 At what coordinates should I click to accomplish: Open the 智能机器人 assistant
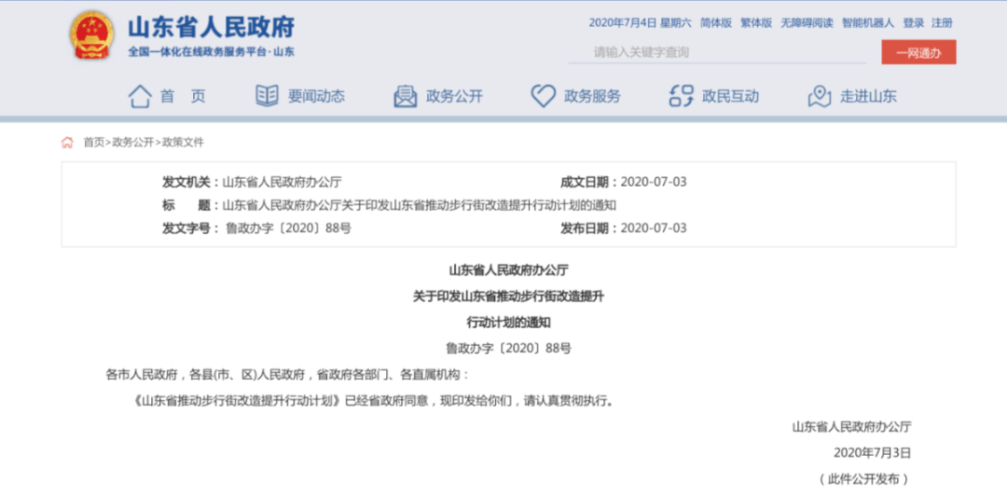868,23
